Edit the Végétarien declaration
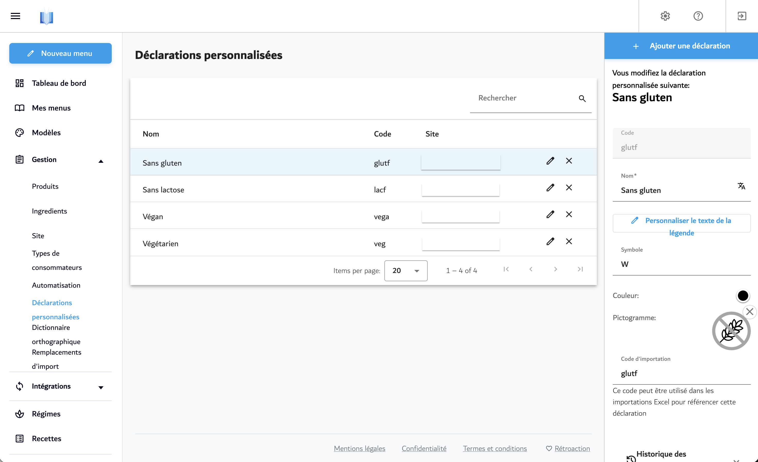The height and width of the screenshot is (462, 758). tap(550, 241)
